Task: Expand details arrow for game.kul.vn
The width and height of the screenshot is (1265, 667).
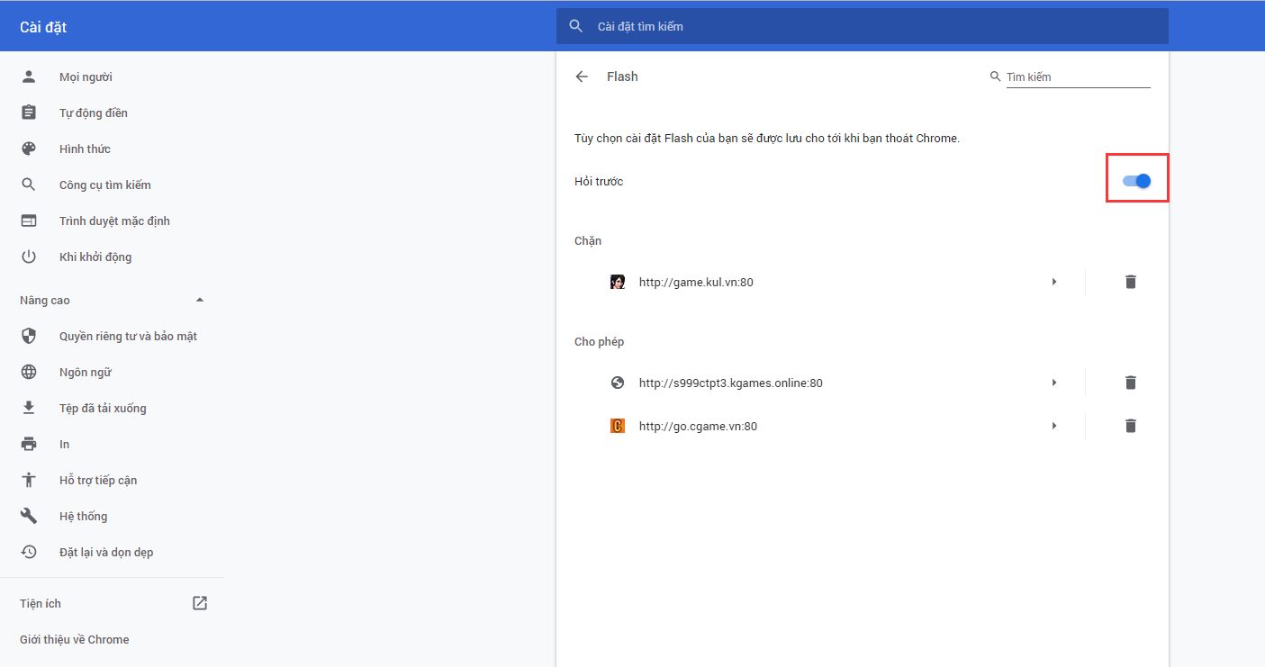Action: point(1053,282)
